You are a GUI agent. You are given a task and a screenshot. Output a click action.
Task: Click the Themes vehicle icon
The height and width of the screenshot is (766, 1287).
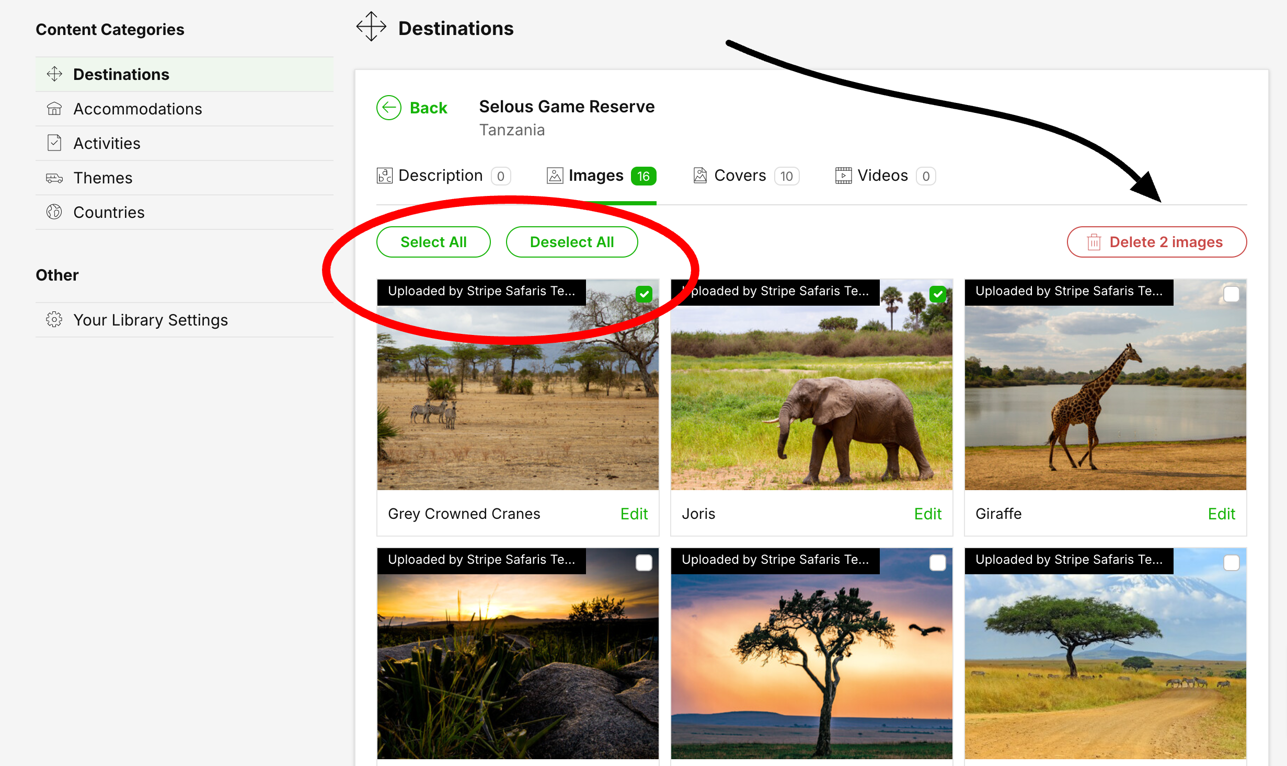[54, 178]
